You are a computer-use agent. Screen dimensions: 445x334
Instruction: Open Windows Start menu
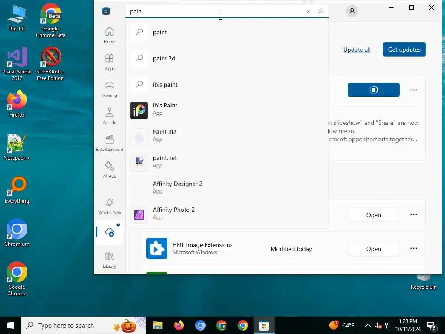(x=10, y=325)
